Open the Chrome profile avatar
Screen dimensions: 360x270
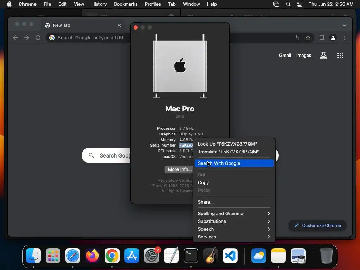pos(333,38)
